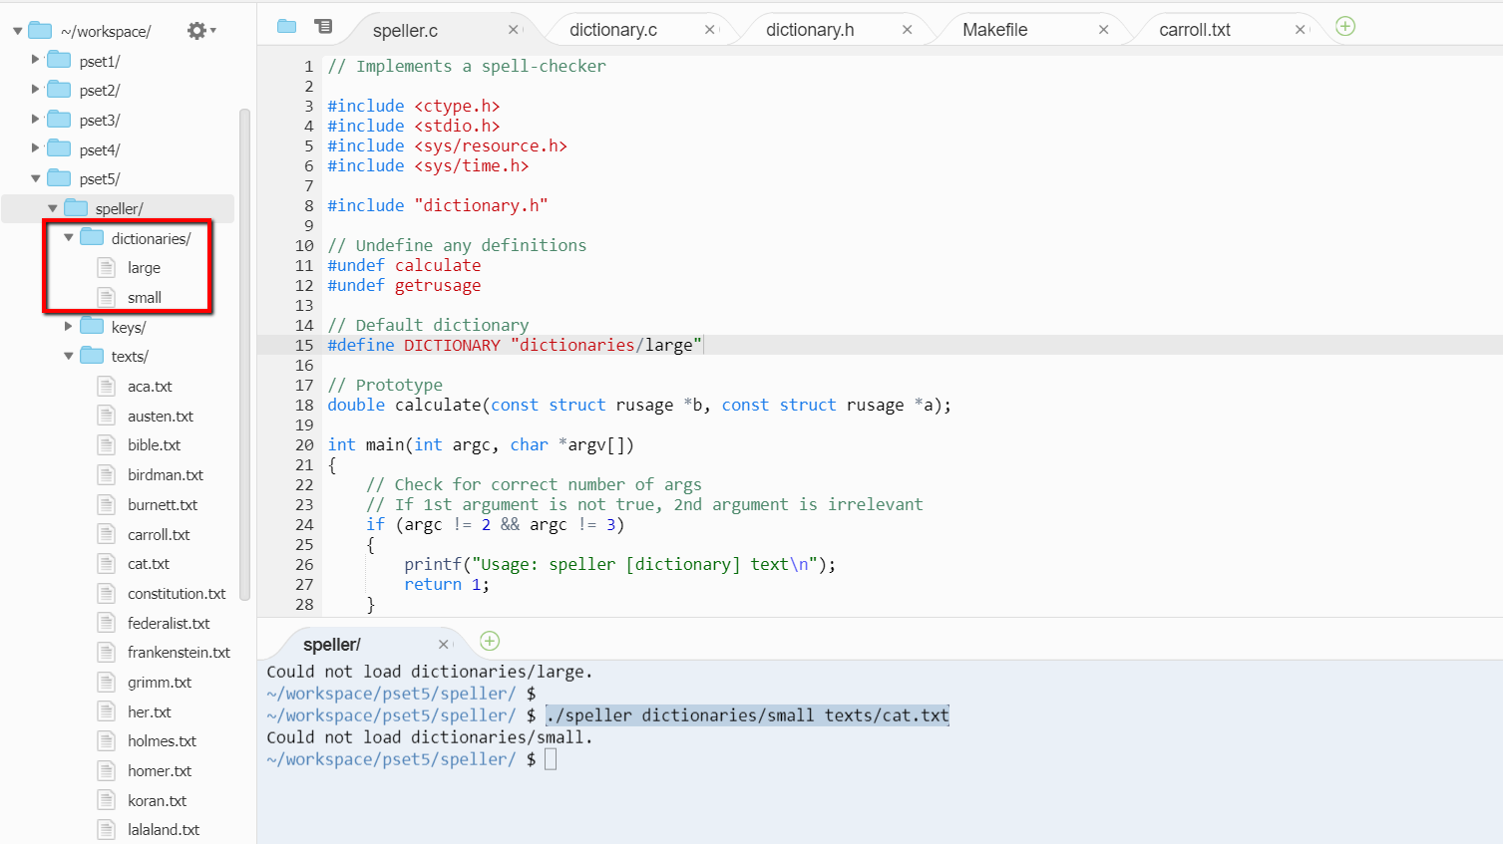
Task: Open cat.txt in the file tree
Action: tap(149, 563)
